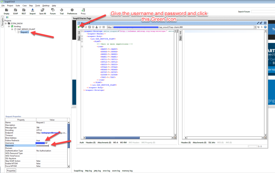Image resolution: width=275 pixels, height=173 pixels.
Task: Fold the item XML element
Action: (82, 47)
